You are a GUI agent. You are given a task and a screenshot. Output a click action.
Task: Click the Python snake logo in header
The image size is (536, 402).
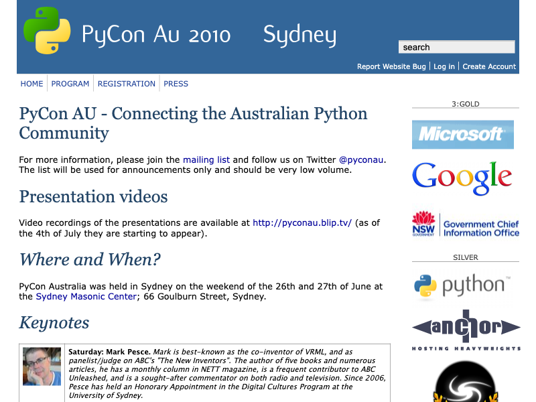click(47, 30)
